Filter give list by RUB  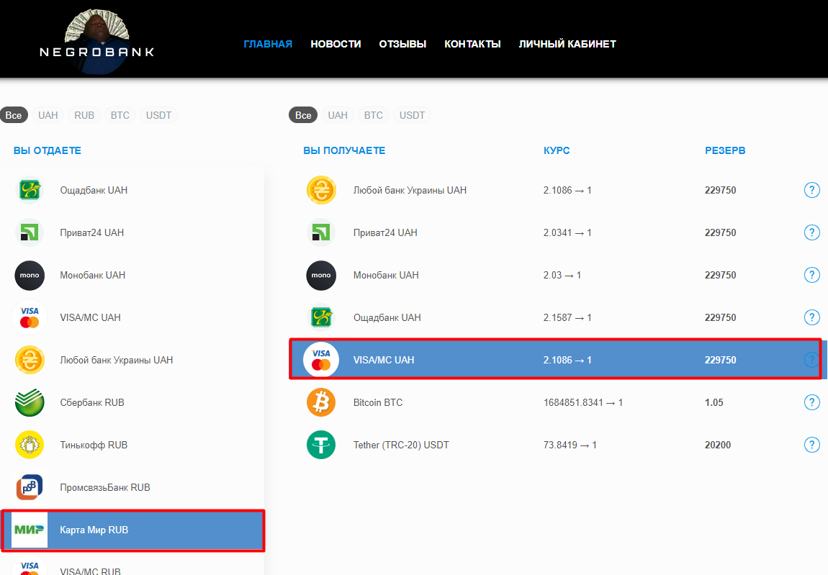coord(84,115)
